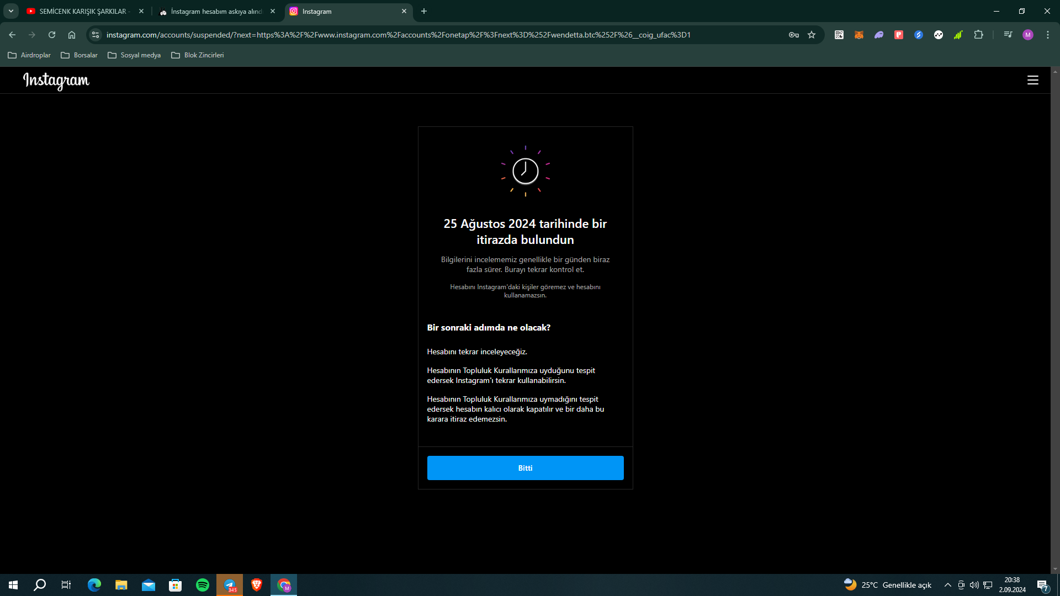This screenshot has height=596, width=1060.
Task: Click the Meet Now camera icon in the tray
Action: point(961,585)
